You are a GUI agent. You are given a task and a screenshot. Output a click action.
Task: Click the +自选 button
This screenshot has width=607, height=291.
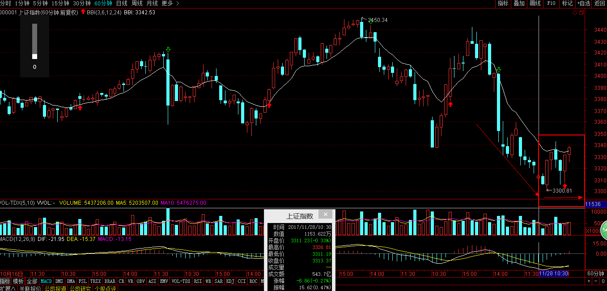583,3
